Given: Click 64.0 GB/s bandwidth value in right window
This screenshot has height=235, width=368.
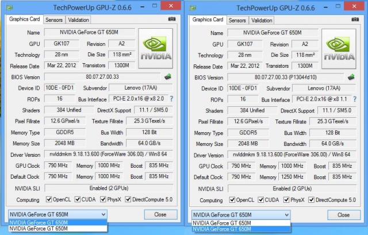Looking at the screenshot, I should (333, 144).
